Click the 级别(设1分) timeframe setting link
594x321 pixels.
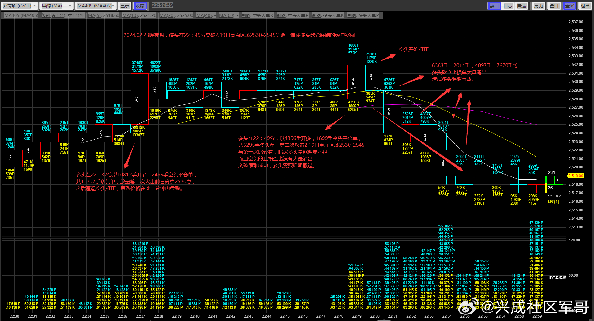(63, 15)
